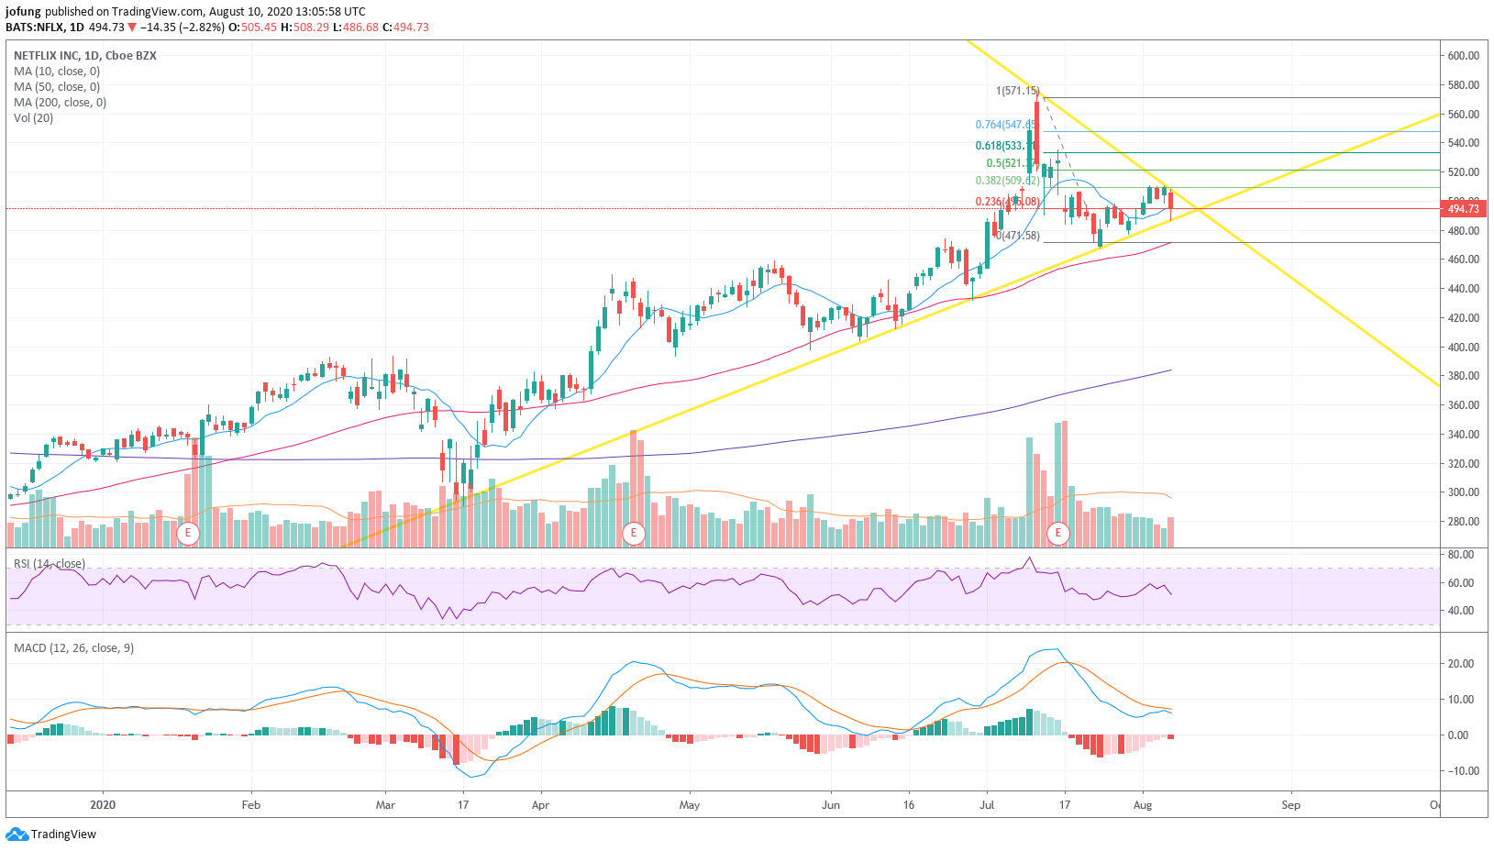
Task: Click the RSI 80.00 axis label
Action: click(x=1461, y=555)
